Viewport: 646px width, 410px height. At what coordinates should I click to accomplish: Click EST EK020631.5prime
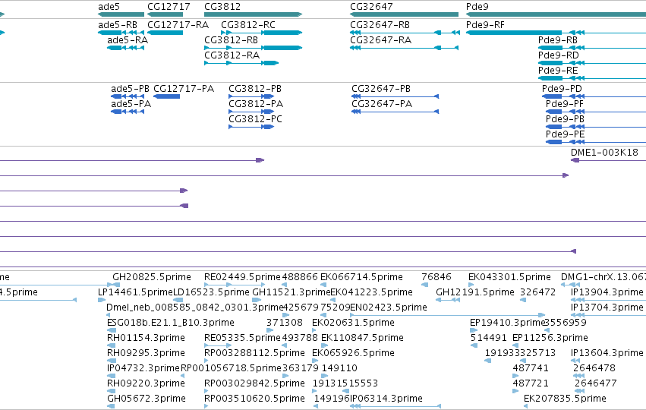353,323
